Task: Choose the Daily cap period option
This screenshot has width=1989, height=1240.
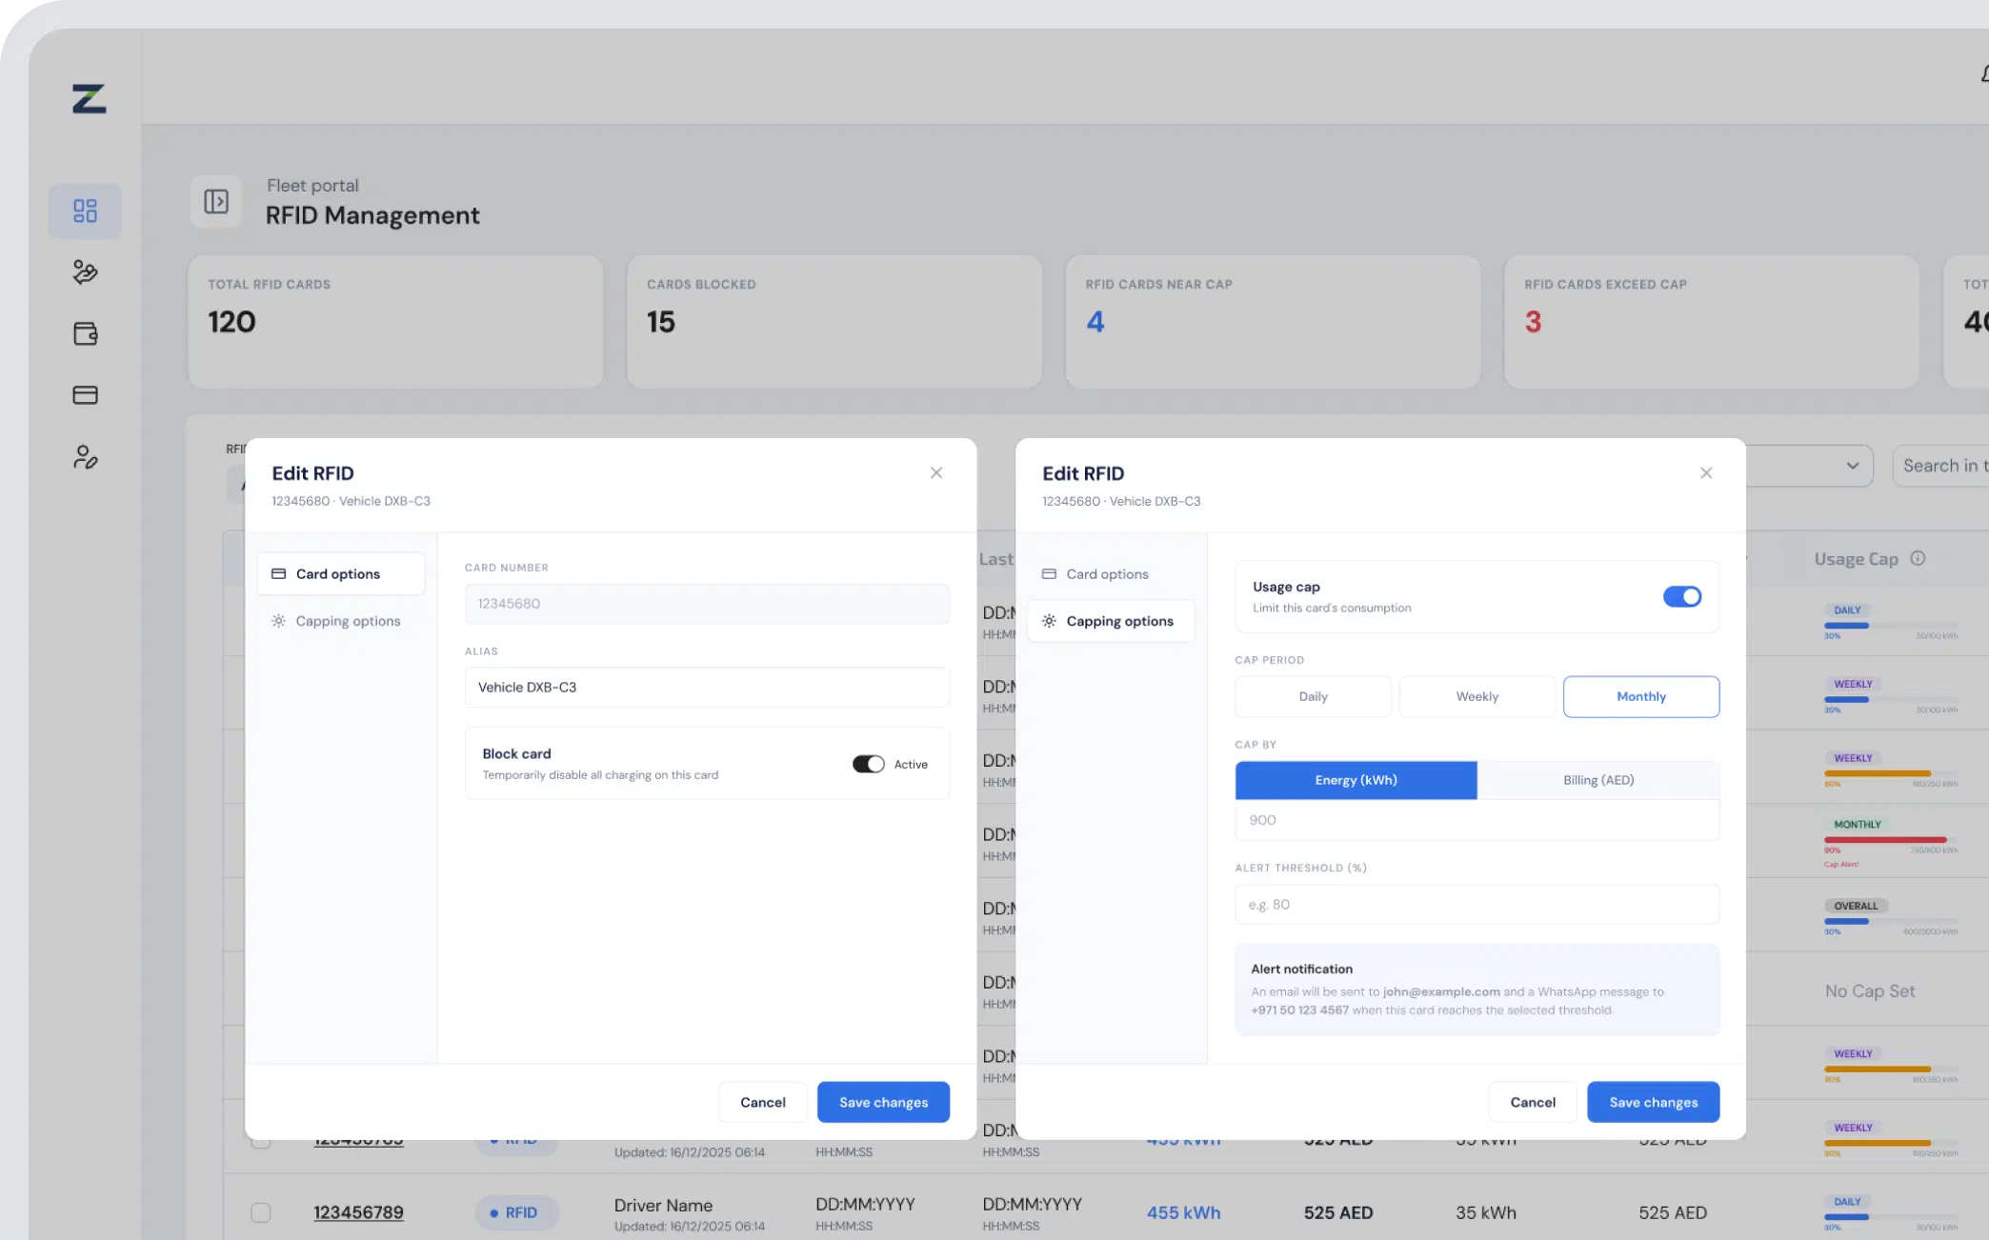Action: tap(1313, 696)
